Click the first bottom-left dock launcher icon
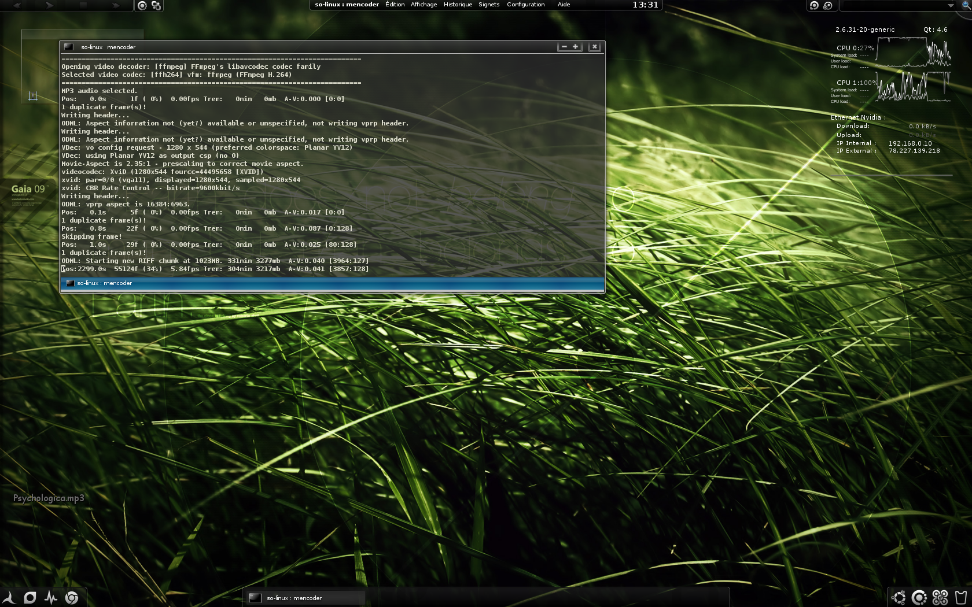This screenshot has width=972, height=607. click(x=9, y=597)
